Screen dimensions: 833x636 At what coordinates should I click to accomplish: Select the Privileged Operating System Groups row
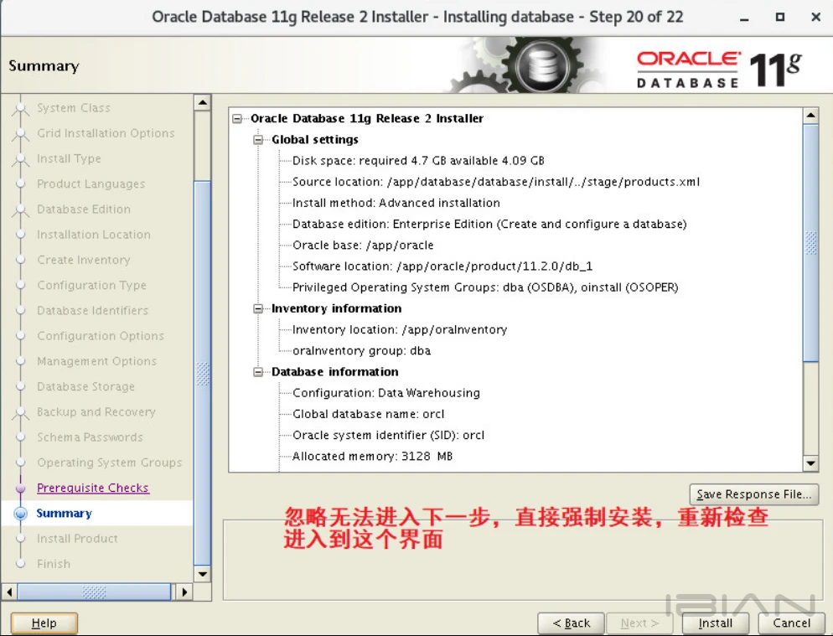485,287
